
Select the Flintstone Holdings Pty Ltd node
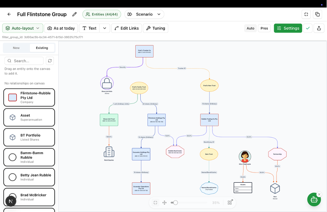point(157,120)
